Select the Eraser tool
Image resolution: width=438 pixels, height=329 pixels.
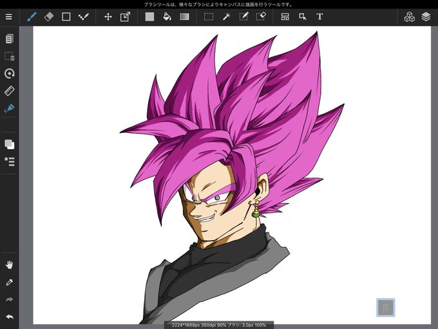49,17
